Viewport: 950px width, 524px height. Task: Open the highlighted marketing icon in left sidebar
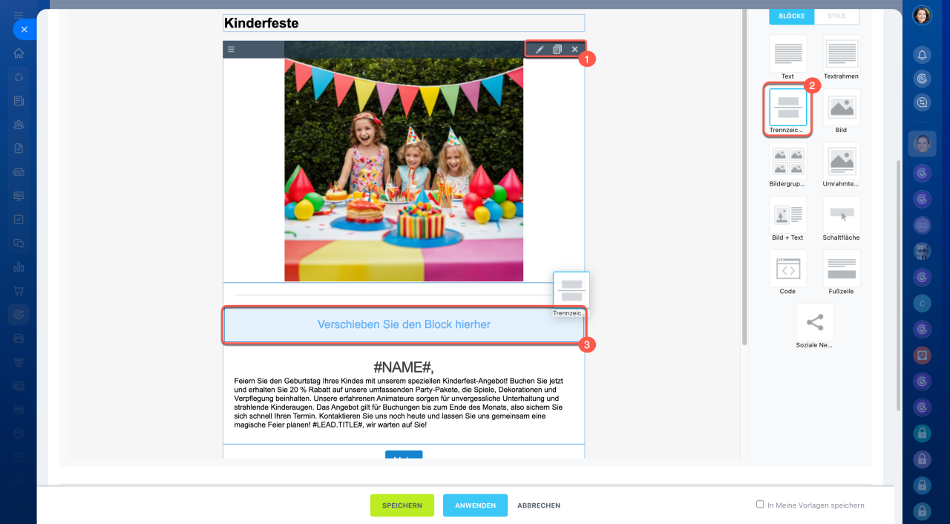[x=19, y=315]
